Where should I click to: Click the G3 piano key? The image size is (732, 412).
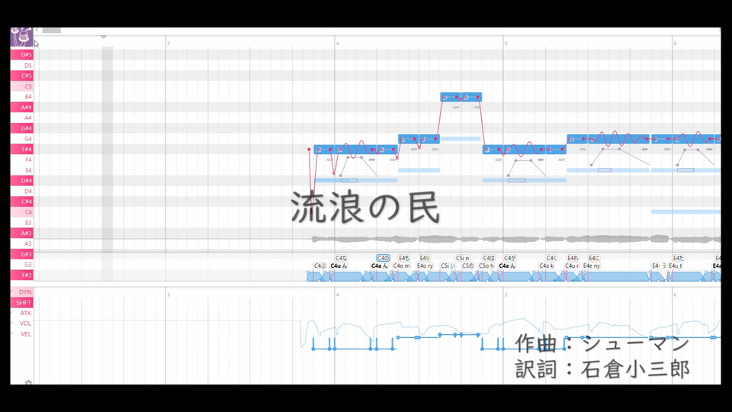(22, 265)
